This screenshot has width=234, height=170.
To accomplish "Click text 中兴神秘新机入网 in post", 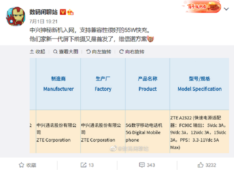I will (x=52, y=30).
